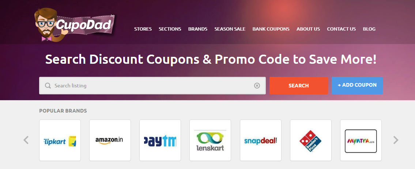The width and height of the screenshot is (415, 169).
Task: Focus the Search listing input field
Action: [152, 86]
